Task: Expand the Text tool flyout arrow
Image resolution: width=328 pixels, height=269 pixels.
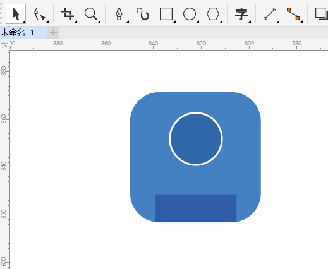Action: 250,22
